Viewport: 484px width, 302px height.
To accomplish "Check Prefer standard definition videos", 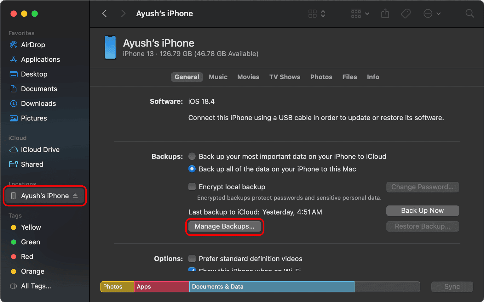I will pos(192,258).
